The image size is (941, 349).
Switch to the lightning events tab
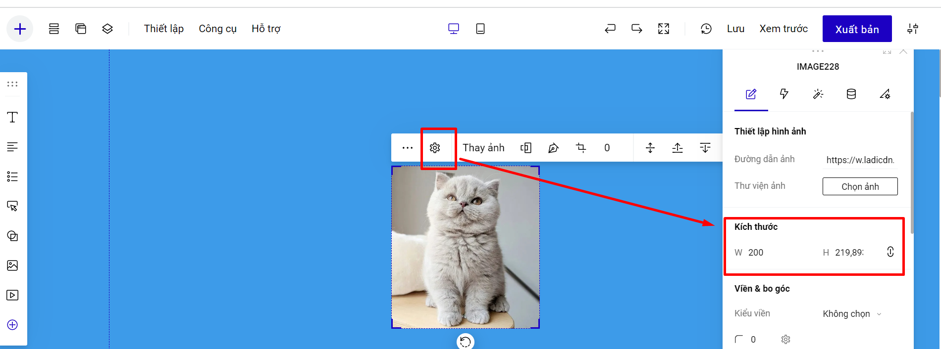click(x=784, y=94)
